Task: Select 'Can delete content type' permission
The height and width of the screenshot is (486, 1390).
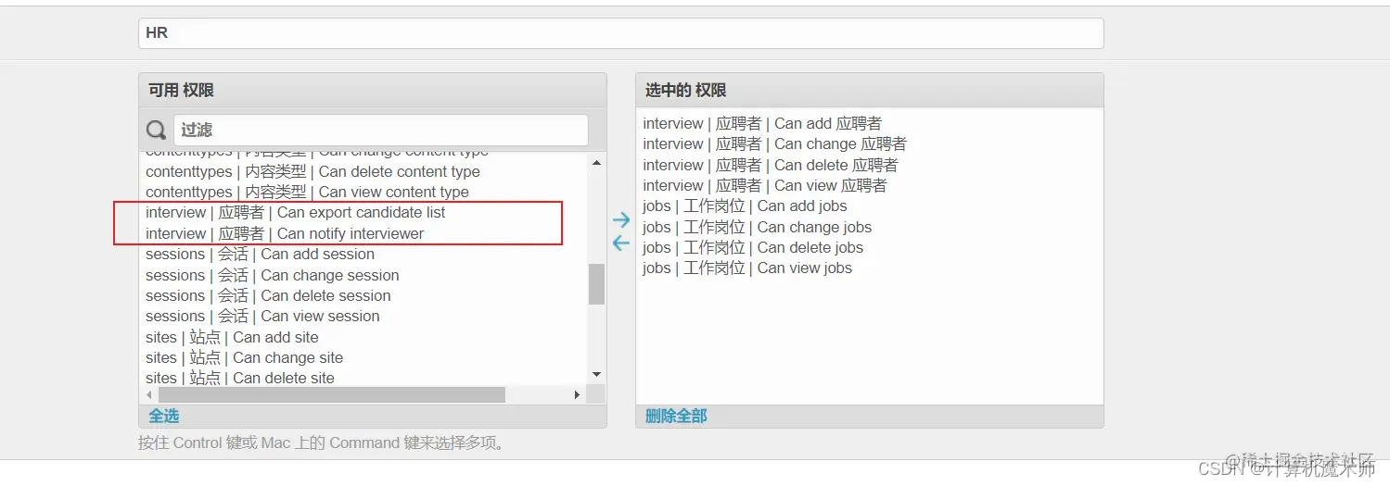Action: click(312, 171)
